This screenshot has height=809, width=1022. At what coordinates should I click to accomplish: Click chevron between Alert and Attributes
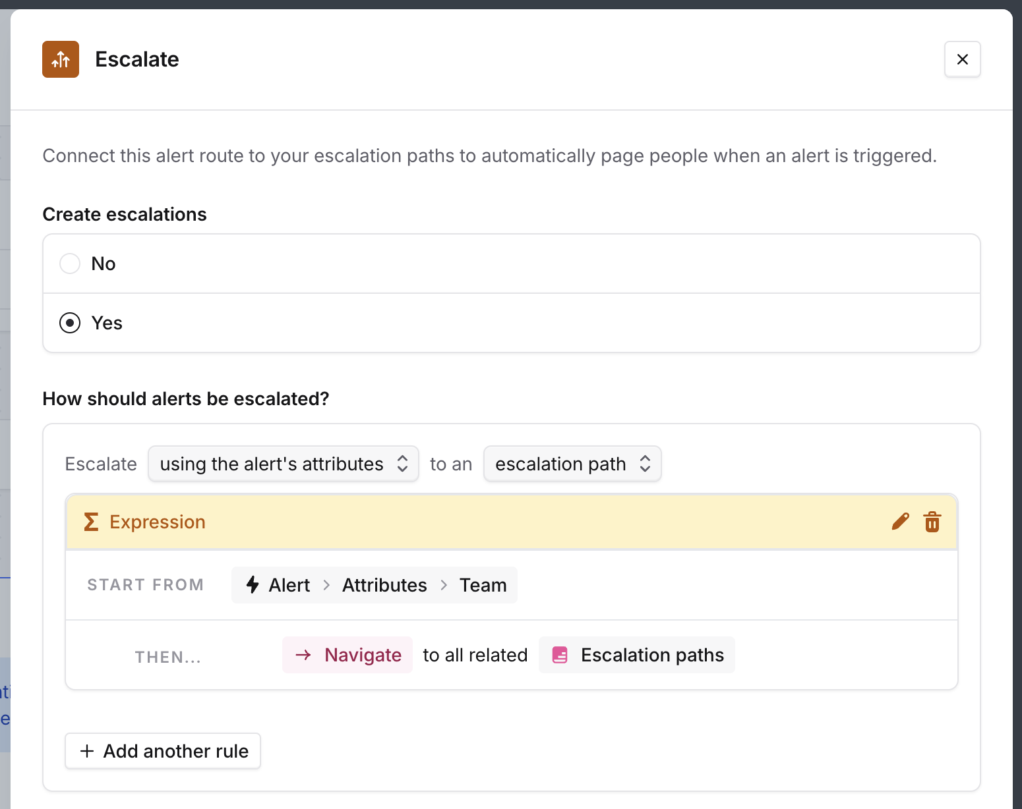(326, 585)
